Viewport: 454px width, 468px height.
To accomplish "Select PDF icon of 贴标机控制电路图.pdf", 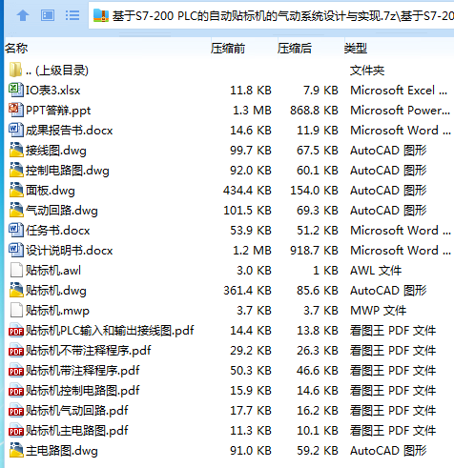I will 16,391.
